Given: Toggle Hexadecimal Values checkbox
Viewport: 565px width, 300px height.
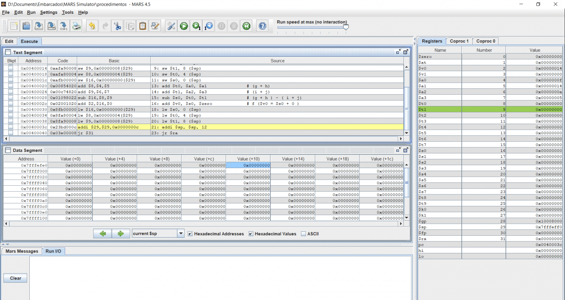Looking at the screenshot, I should [x=251, y=234].
